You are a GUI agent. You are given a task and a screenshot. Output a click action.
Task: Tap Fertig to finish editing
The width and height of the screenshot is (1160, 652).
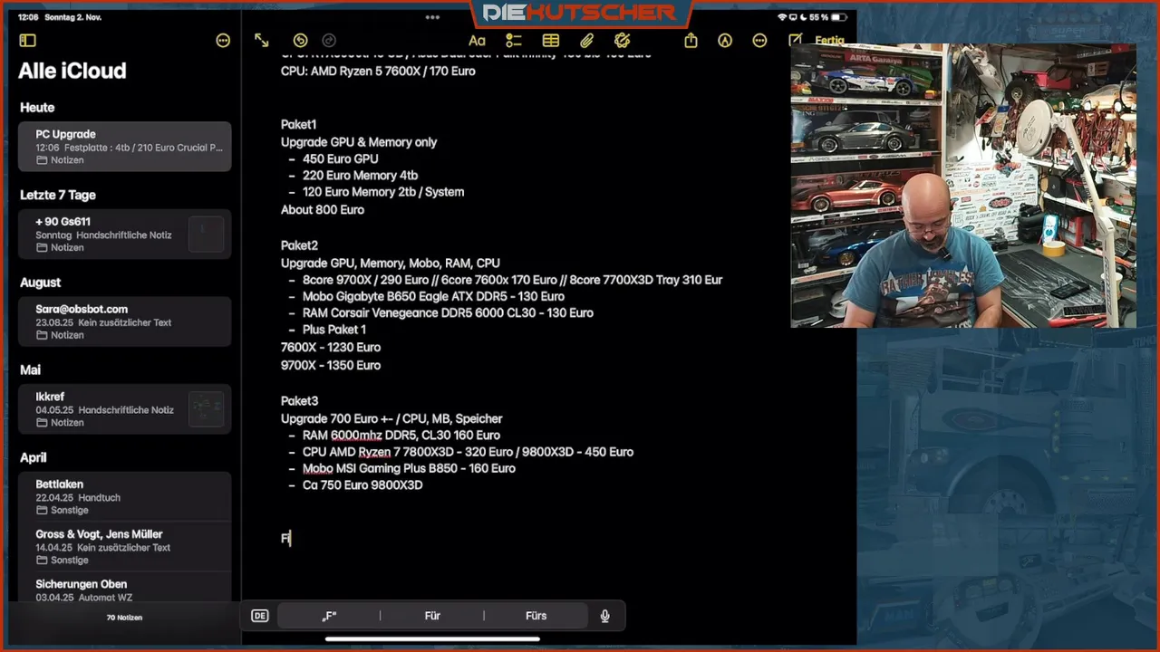coord(829,41)
